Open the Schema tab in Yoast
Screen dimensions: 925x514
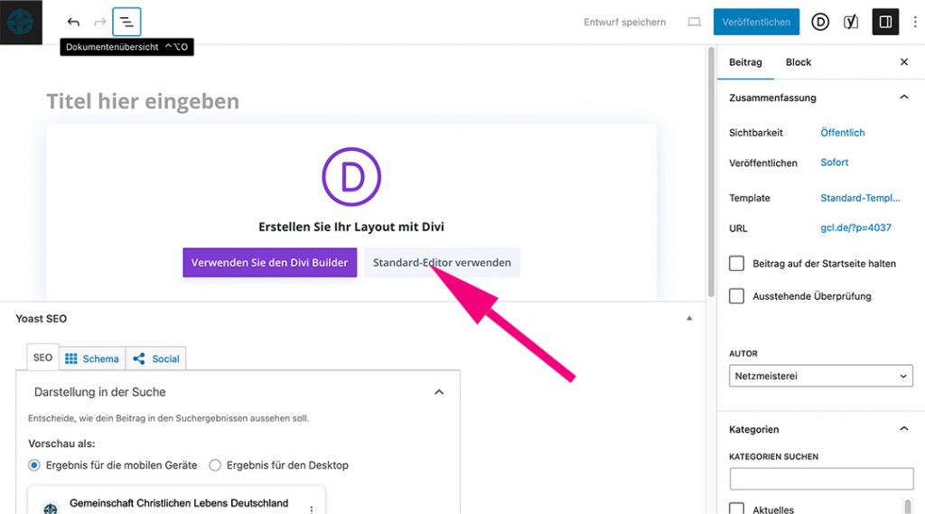(x=92, y=359)
